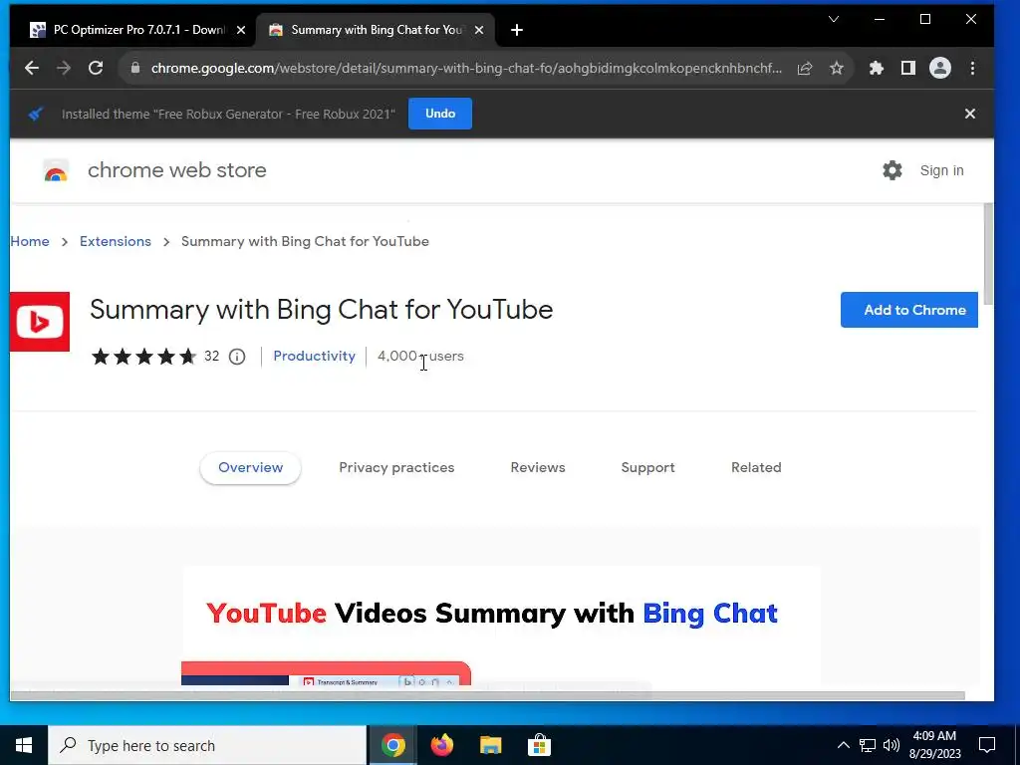Viewport: 1020px width, 765px height.
Task: Click the taskbar search box
Action: [x=207, y=745]
